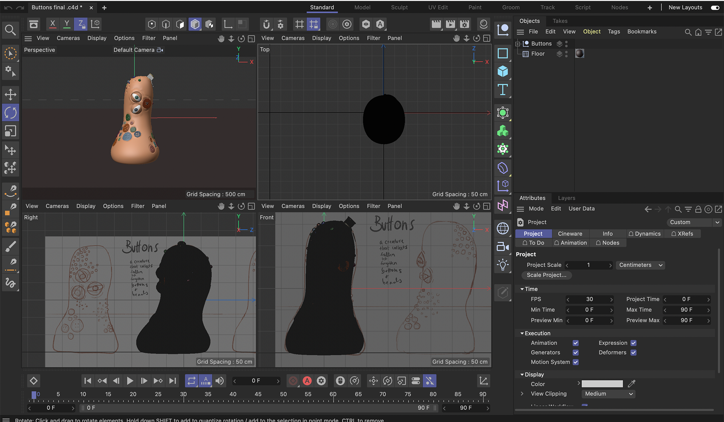Viewport: 724px width, 422px height.
Task: Open the Centimeters unit dropdown
Action: [640, 265]
